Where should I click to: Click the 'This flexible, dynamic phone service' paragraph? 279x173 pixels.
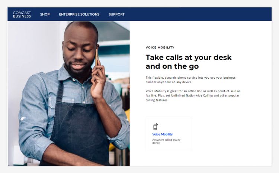(x=190, y=80)
